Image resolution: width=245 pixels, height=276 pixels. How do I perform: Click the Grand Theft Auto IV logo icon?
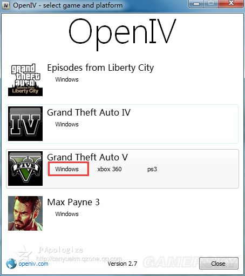25,124
